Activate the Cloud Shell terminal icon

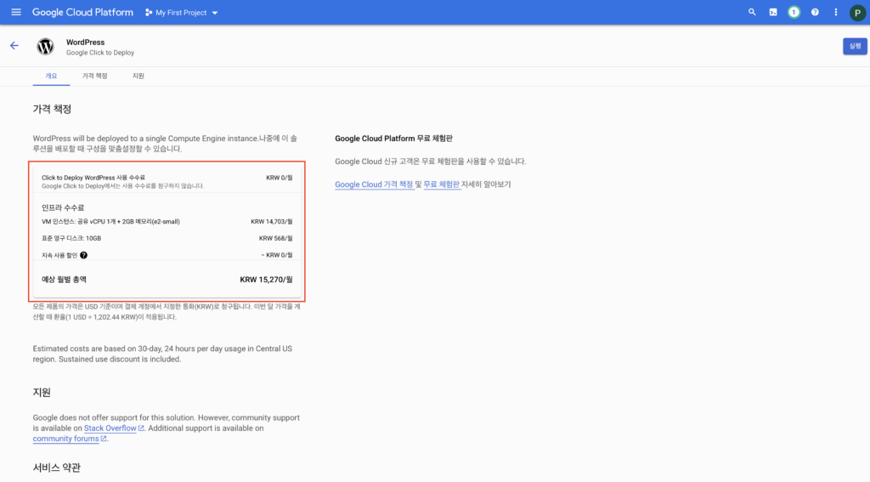coord(773,12)
